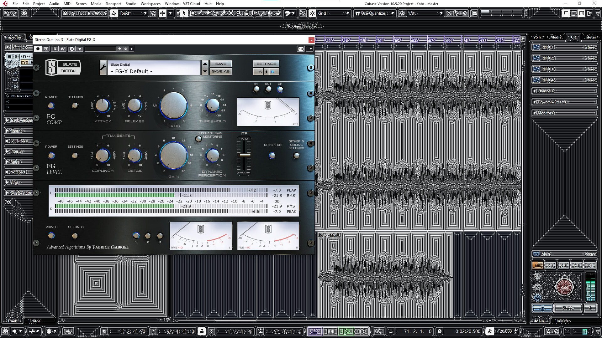Open project history clock icon
Screen dimensions: 602x338
pos(24,13)
